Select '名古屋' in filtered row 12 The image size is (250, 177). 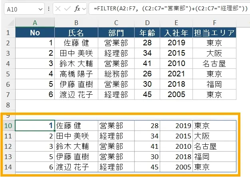tap(214, 146)
